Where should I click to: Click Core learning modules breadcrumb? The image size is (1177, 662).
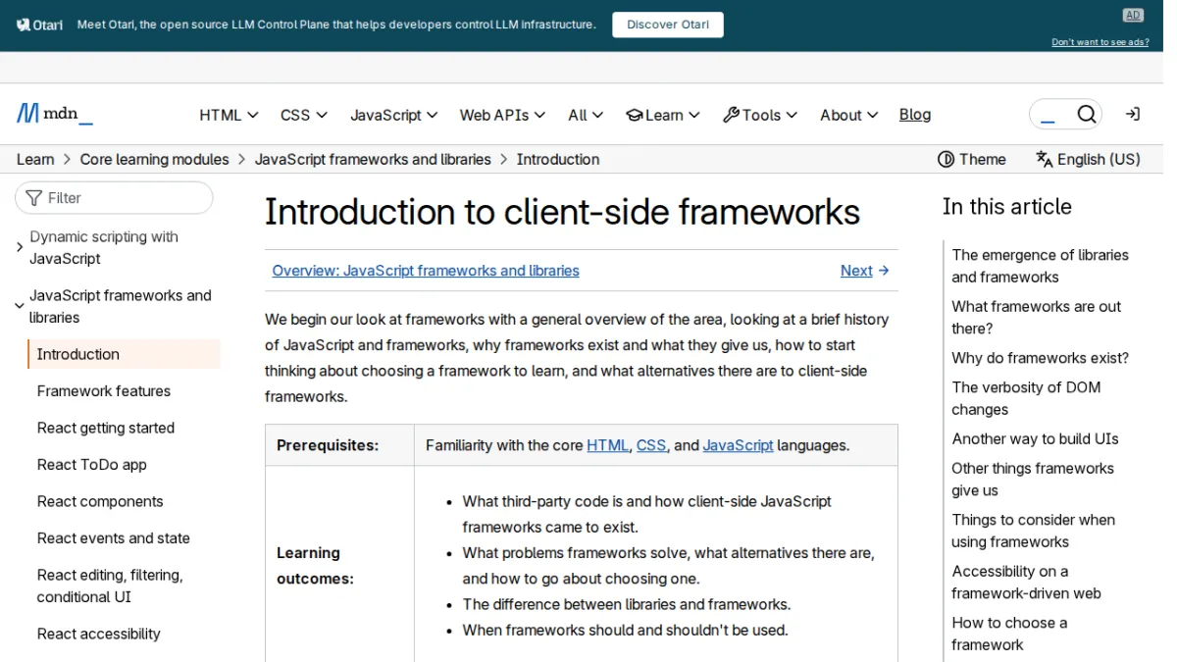[154, 159]
